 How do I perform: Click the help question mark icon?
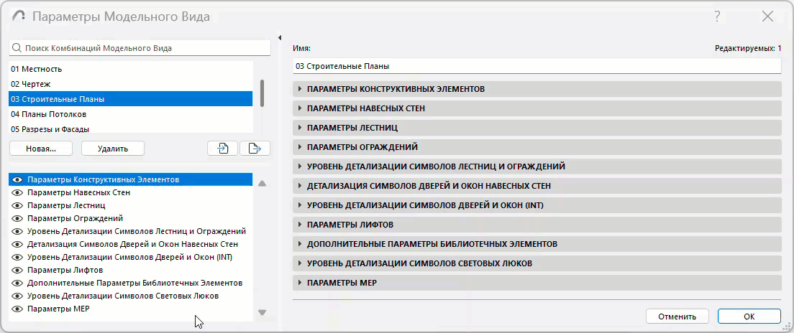(x=717, y=17)
